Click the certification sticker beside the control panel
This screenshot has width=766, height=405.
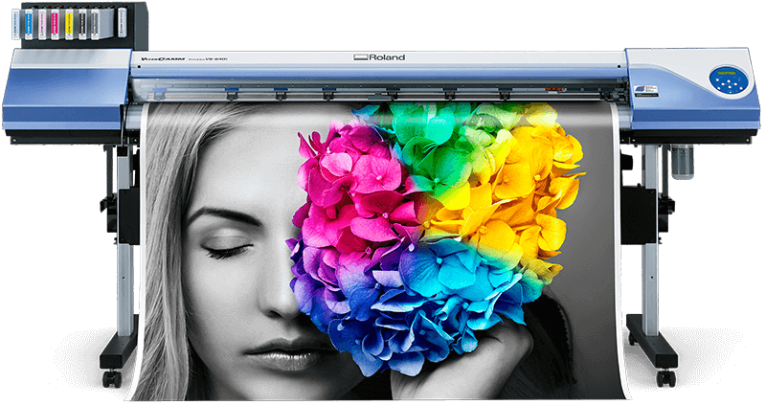pyautogui.click(x=646, y=89)
